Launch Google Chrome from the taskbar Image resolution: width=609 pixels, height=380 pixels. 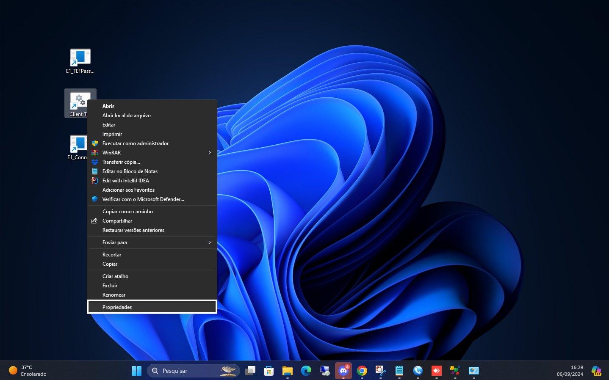[362, 371]
